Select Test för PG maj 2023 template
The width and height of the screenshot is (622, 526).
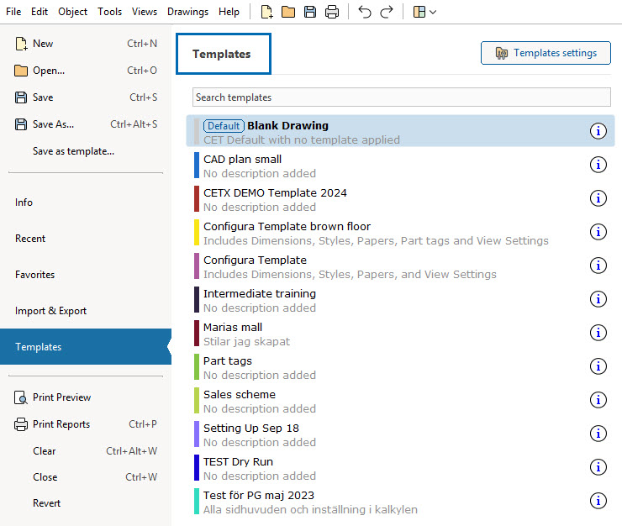(400, 502)
